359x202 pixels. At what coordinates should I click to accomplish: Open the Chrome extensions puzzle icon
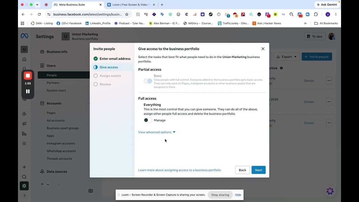[x=316, y=14]
